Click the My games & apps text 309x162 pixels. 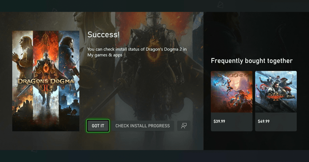click(x=105, y=55)
